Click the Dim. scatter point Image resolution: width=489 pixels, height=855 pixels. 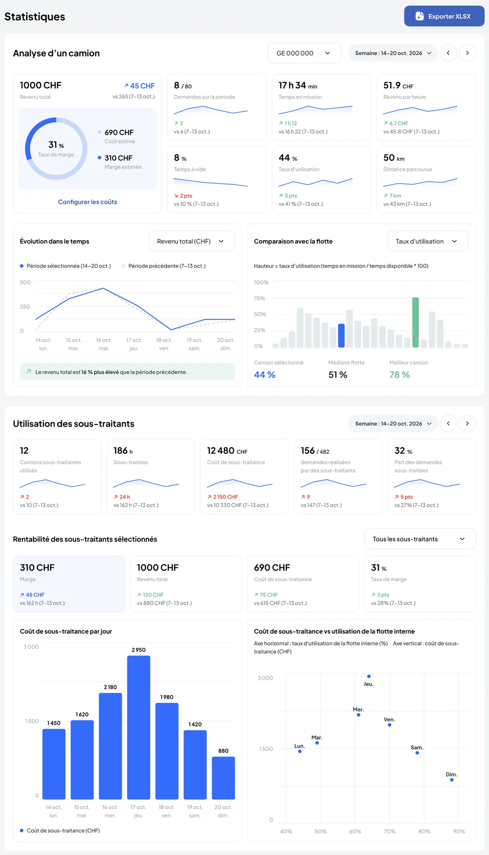pyautogui.click(x=452, y=780)
